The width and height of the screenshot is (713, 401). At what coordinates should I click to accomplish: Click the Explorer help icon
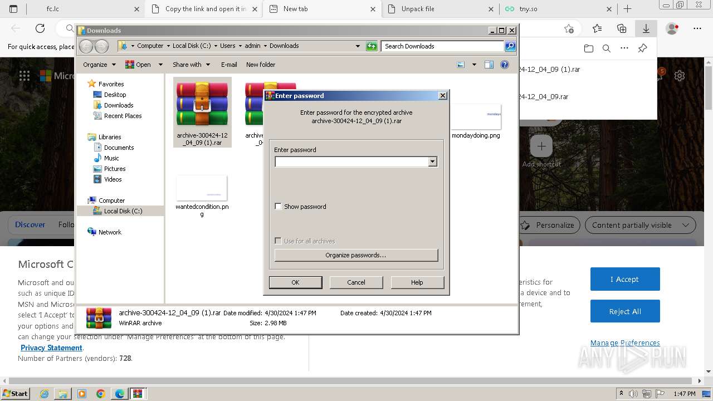pyautogui.click(x=505, y=65)
